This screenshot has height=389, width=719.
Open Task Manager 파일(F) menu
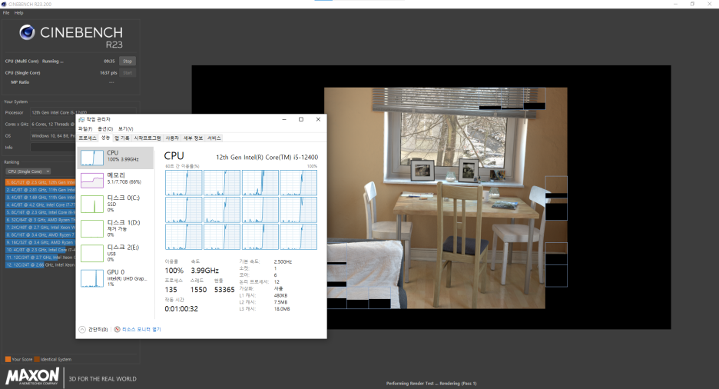click(85, 129)
